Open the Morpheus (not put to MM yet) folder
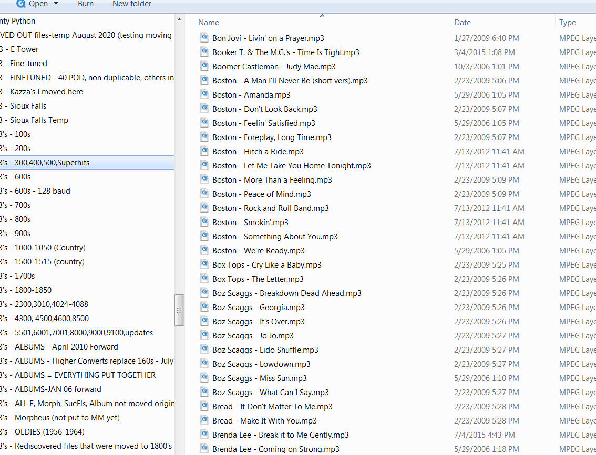This screenshot has width=596, height=455. point(67,417)
